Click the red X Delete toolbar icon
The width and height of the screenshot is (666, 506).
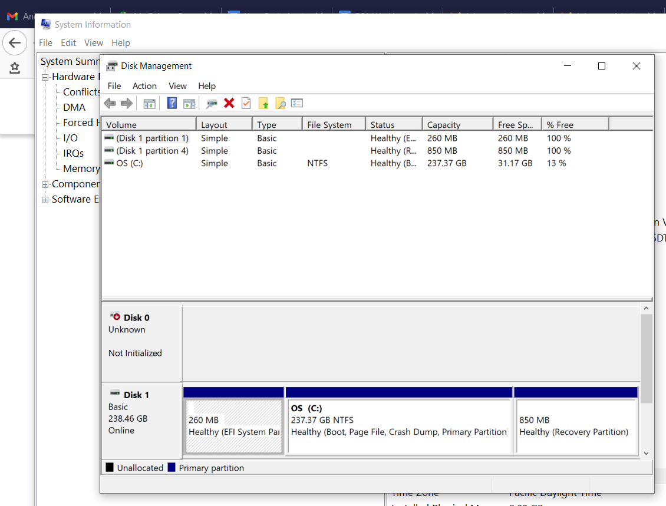[229, 103]
